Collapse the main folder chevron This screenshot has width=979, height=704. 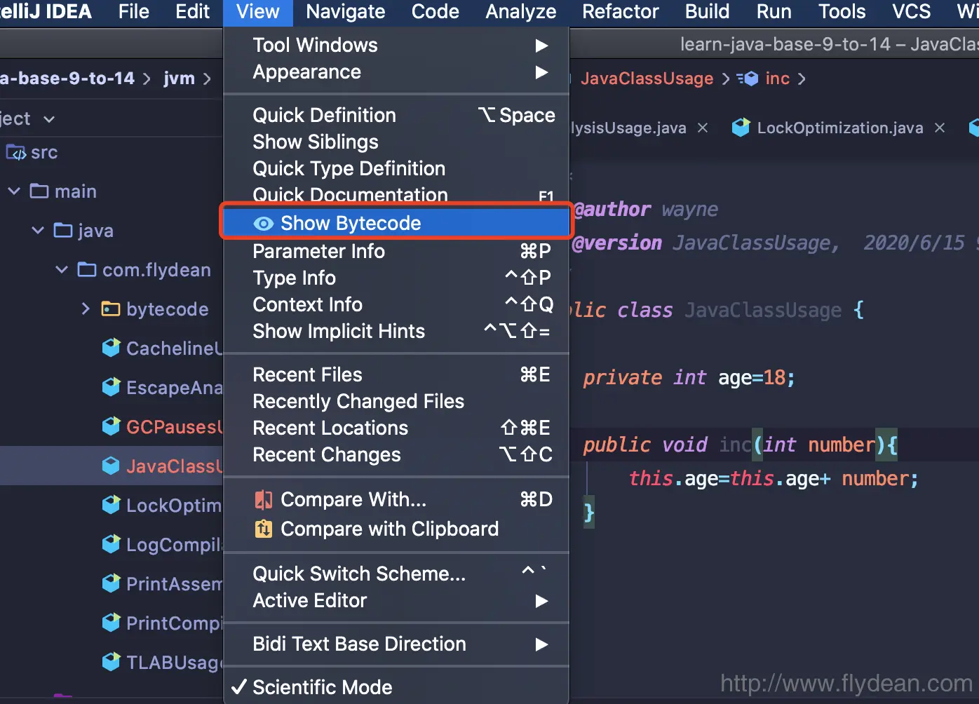14,191
